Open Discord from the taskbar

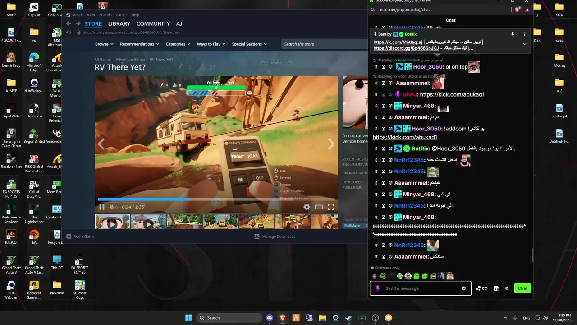270,318
